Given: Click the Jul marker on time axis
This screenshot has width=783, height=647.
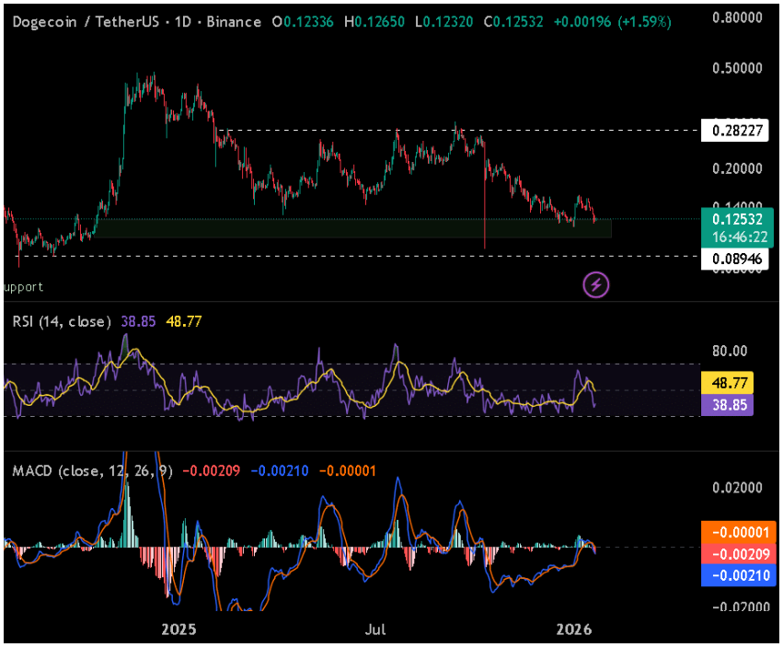Looking at the screenshot, I should click(x=374, y=630).
